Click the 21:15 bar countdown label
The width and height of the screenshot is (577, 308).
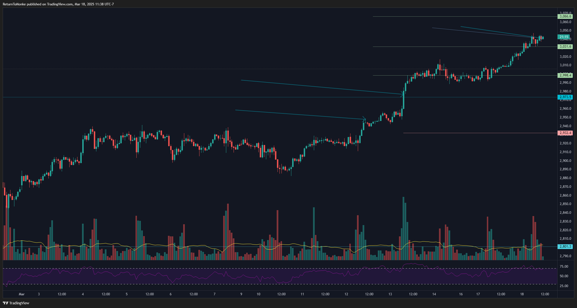tap(564, 37)
